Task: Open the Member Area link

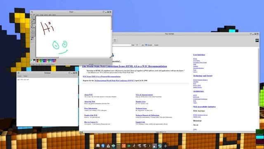Action: [x=141, y=102]
